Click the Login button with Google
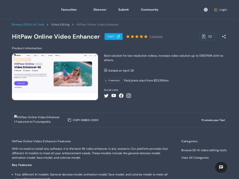The height and width of the screenshot is (179, 239). (x=221, y=10)
